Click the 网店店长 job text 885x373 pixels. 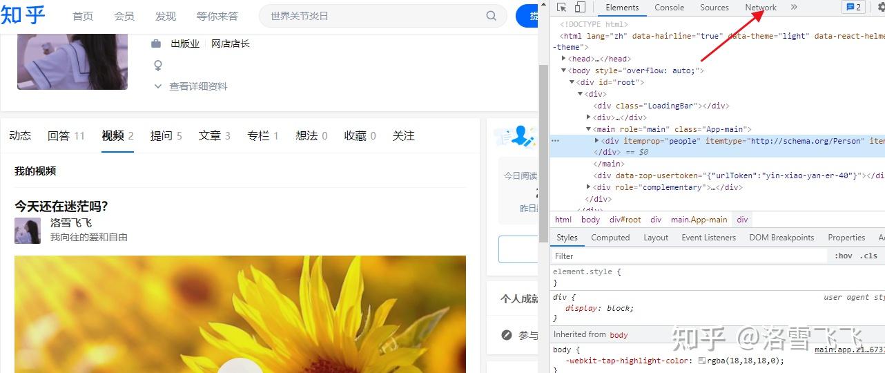pos(231,44)
